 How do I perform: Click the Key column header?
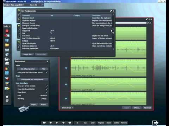click(x=61, y=15)
